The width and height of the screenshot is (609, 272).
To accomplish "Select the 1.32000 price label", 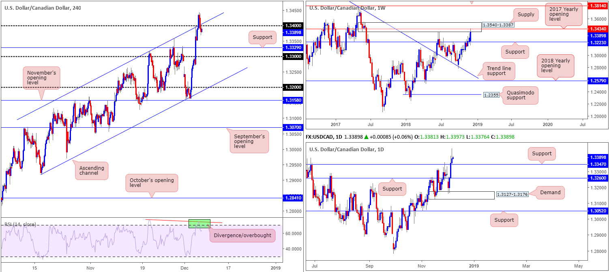I will click(293, 88).
